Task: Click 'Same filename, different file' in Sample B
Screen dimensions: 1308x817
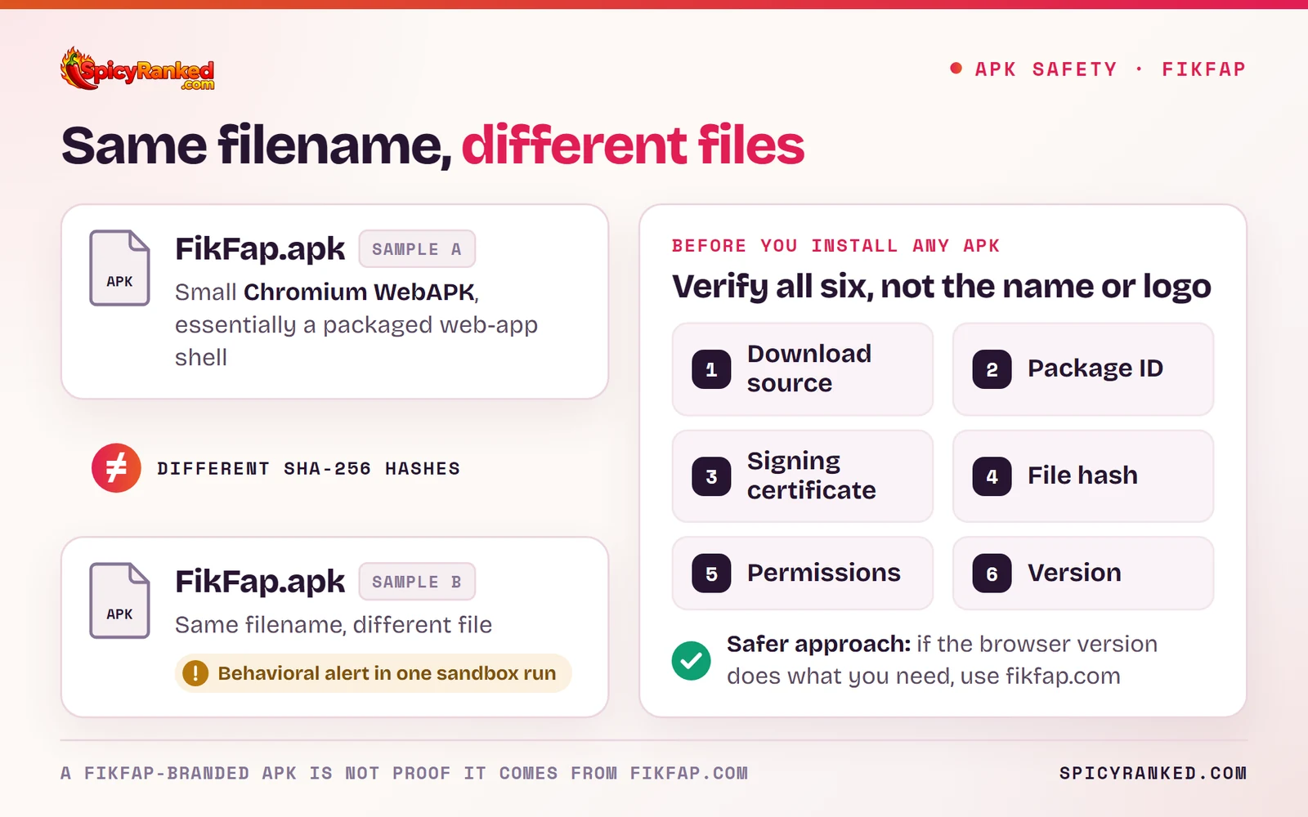Action: (x=334, y=625)
